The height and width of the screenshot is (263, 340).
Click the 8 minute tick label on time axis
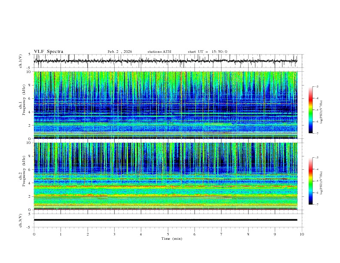pyautogui.click(x=248, y=234)
